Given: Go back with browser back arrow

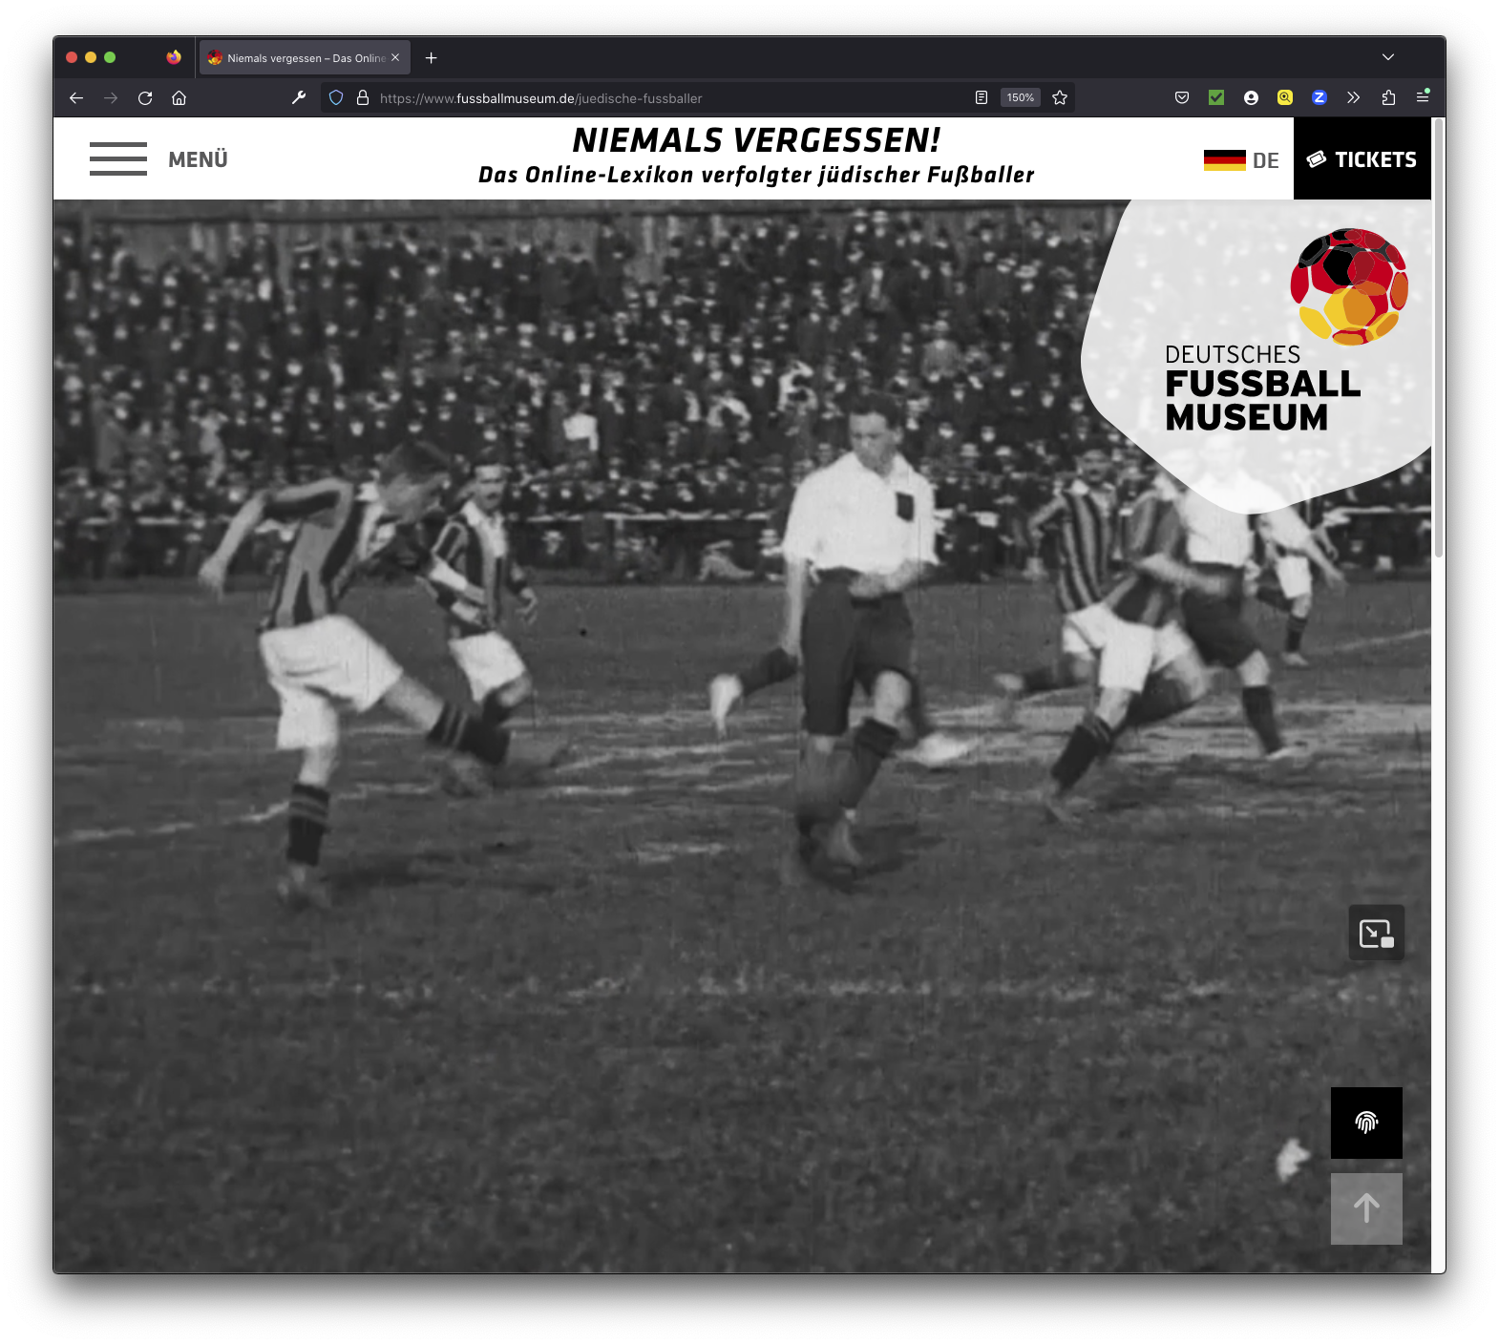Looking at the screenshot, I should click(76, 97).
